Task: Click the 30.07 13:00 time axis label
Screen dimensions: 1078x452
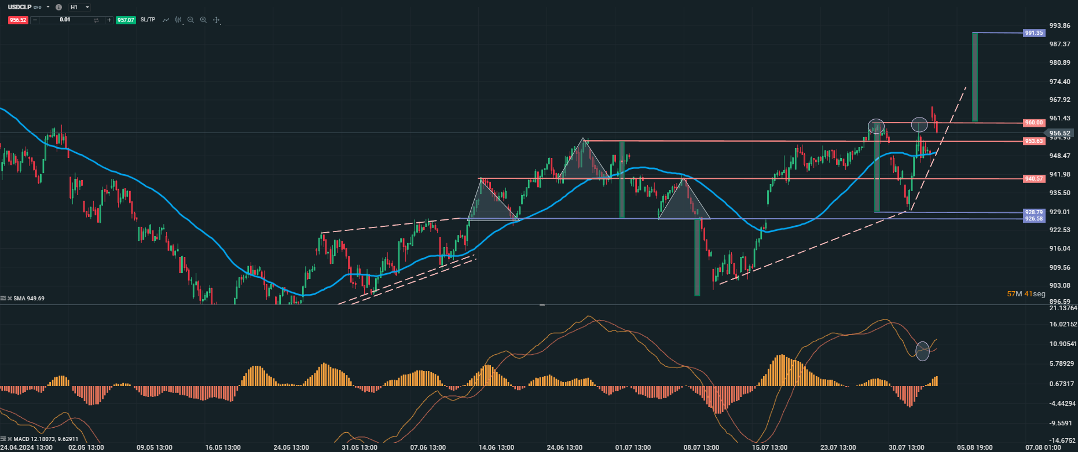Action: pyautogui.click(x=906, y=447)
